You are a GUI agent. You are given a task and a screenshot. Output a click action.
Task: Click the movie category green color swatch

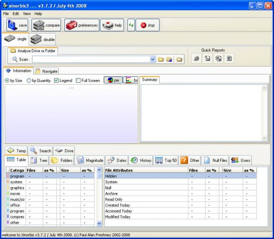pos(8,193)
